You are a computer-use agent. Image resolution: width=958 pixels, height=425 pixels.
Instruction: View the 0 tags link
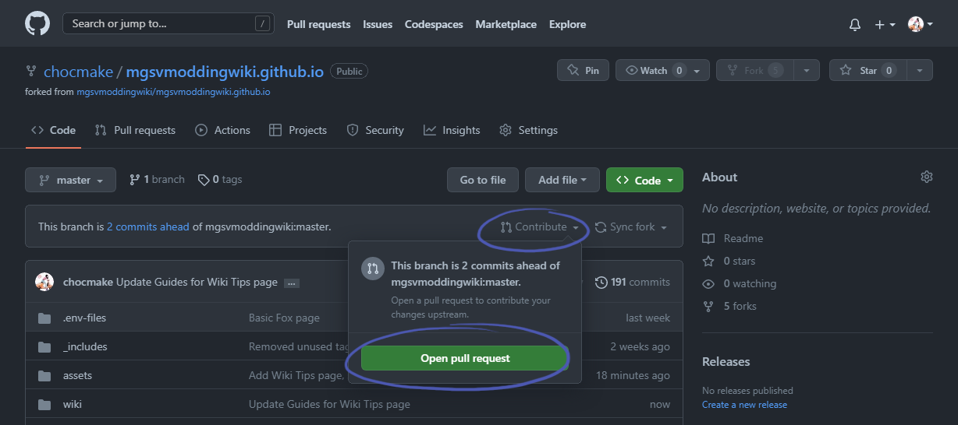220,179
